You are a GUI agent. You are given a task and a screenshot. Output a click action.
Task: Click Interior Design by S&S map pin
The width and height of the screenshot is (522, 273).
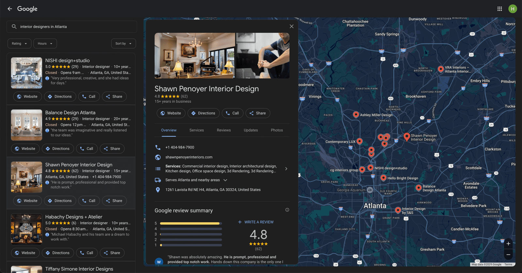click(x=398, y=210)
